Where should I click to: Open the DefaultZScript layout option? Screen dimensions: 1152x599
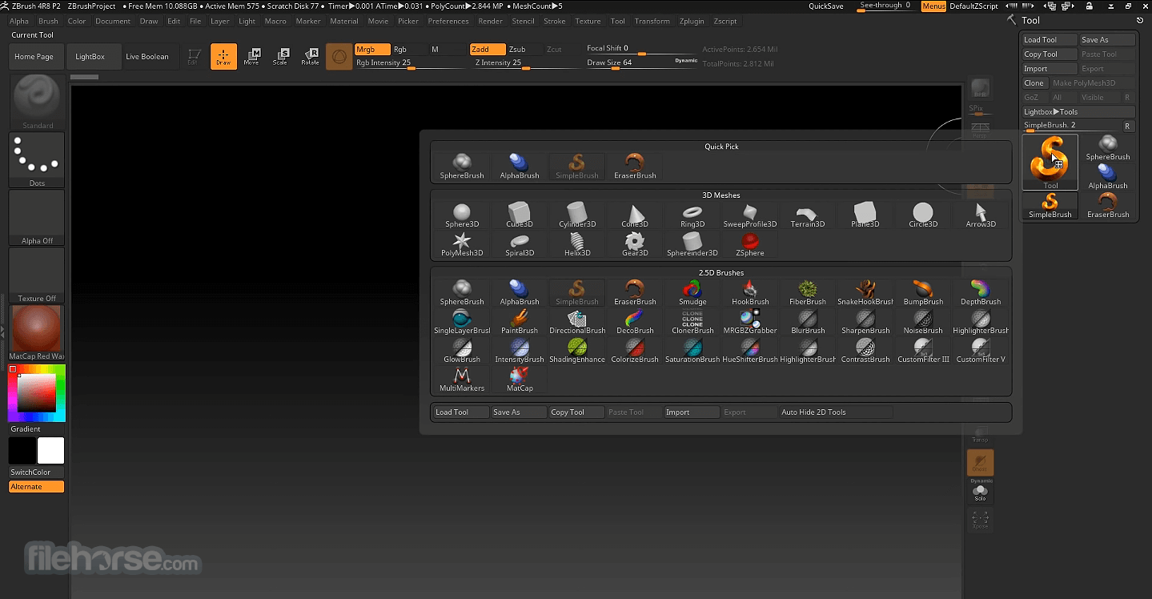point(973,6)
